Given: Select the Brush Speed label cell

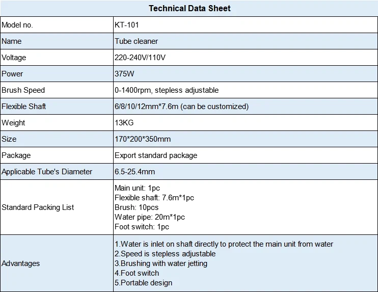Looking at the screenshot, I should coord(57,90).
